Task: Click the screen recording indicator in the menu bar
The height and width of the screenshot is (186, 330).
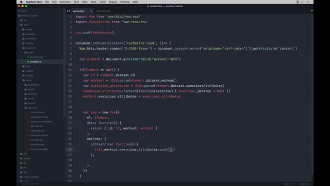Action: coord(298,2)
